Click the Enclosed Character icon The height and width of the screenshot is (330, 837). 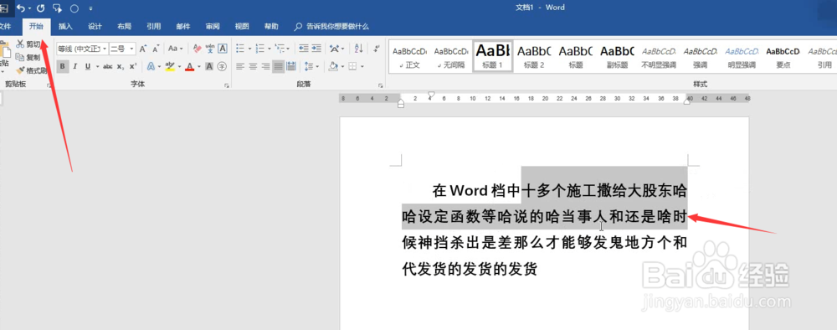(x=222, y=67)
